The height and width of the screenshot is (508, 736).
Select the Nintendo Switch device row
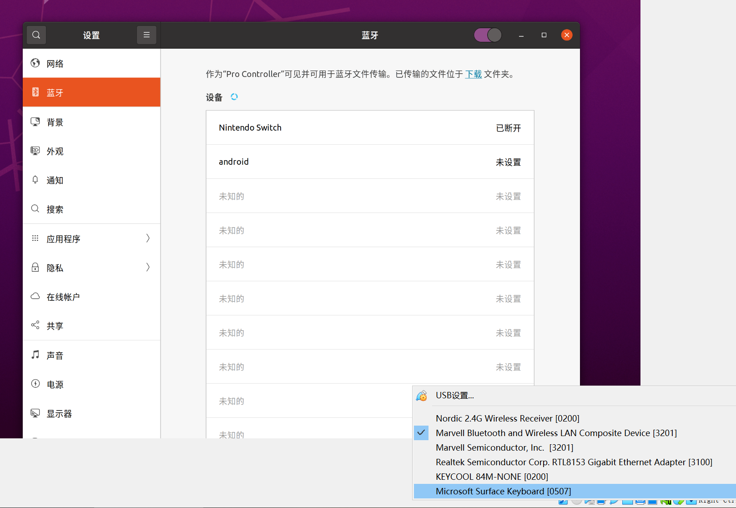(x=370, y=128)
